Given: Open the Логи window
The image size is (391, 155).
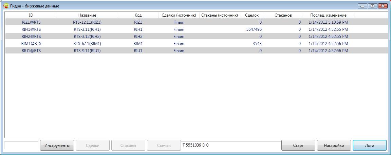Looking at the screenshot, I should [370, 145].
